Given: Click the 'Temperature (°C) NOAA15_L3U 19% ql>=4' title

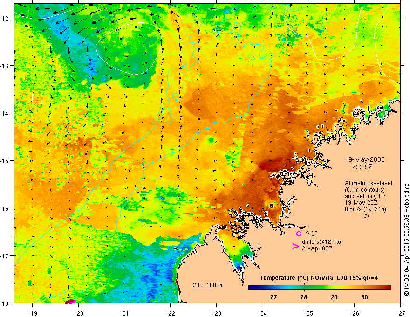Looking at the screenshot, I should 319,278.
